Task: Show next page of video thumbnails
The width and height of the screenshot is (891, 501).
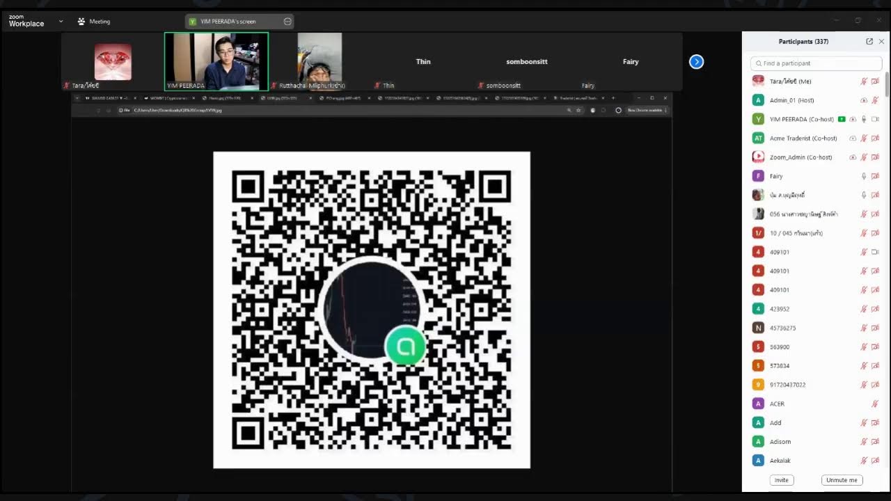Action: point(696,62)
